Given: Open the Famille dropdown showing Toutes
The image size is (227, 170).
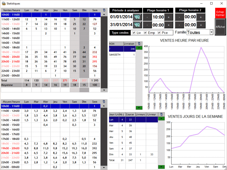Looking at the screenshot, I should pyautogui.click(x=211, y=32).
